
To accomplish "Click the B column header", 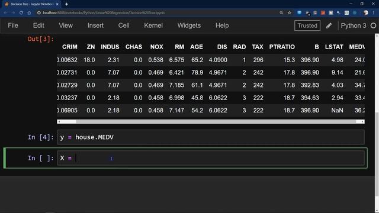I will [x=317, y=47].
